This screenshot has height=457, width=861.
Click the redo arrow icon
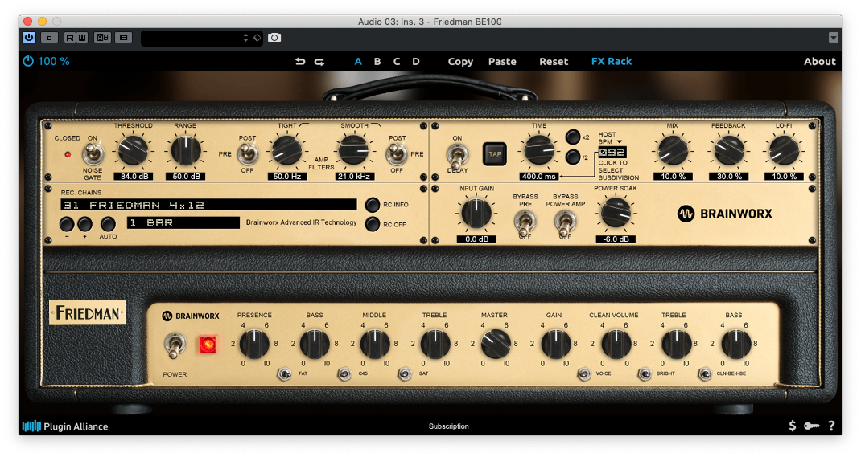pyautogui.click(x=319, y=61)
